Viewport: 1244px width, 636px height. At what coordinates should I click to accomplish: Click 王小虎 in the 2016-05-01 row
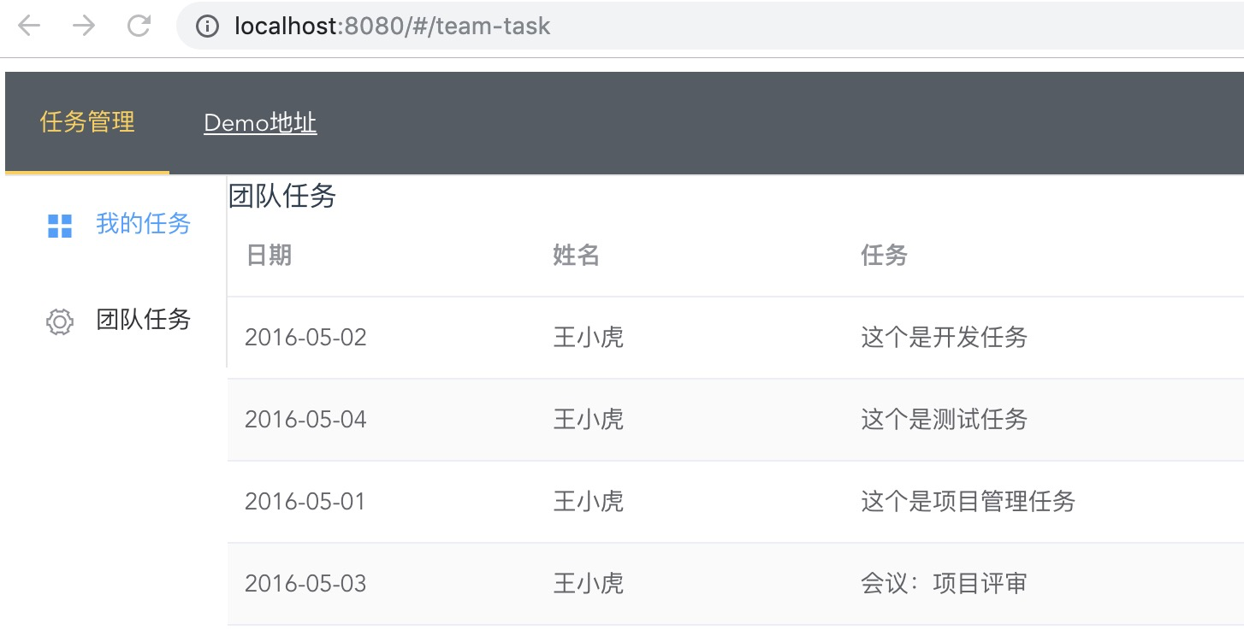[588, 501]
